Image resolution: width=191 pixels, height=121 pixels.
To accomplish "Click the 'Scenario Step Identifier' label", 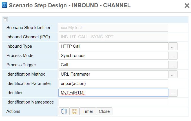I will (x=28, y=28).
